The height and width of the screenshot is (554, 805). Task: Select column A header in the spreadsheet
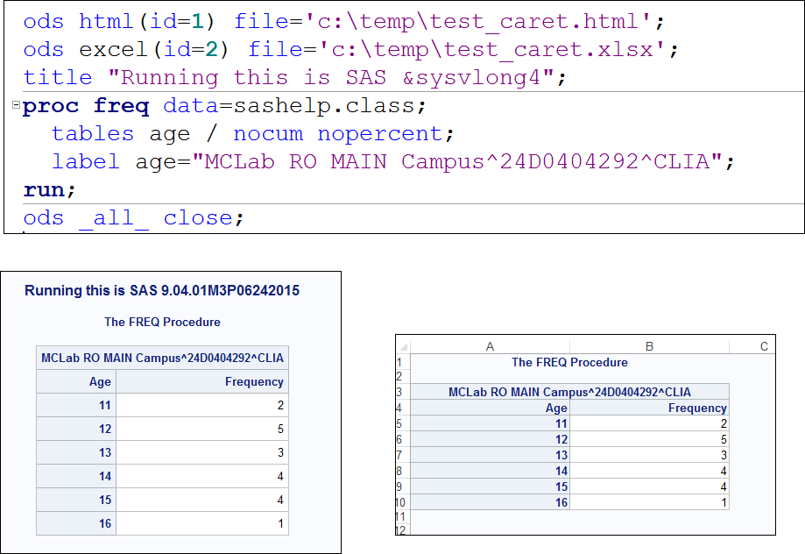(x=489, y=346)
